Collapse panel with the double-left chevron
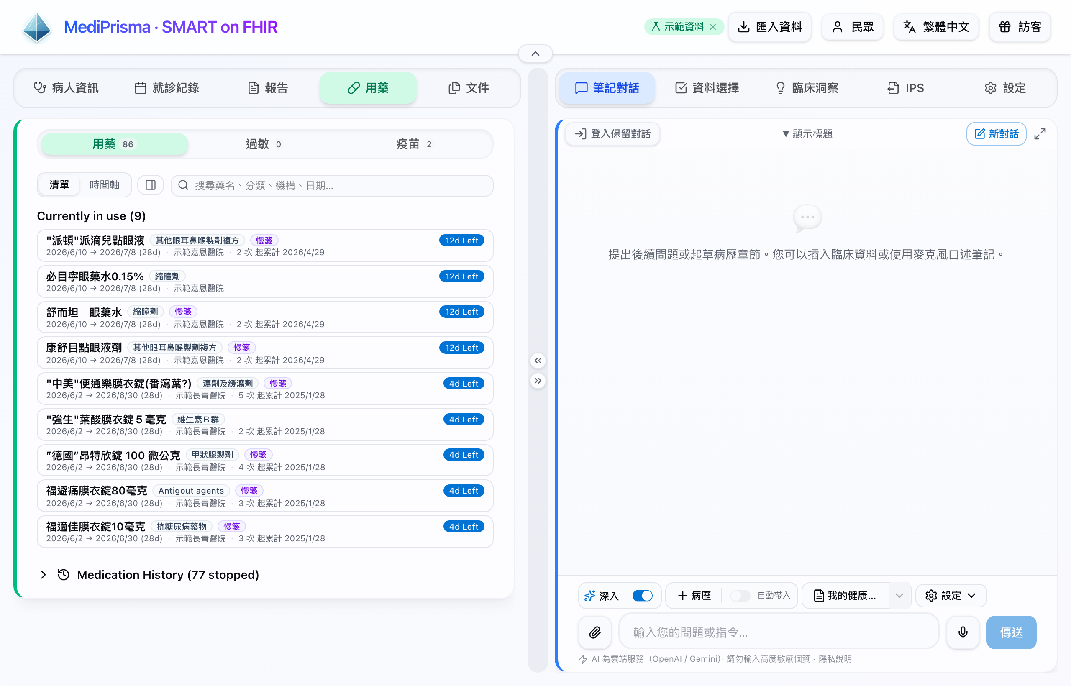 538,361
